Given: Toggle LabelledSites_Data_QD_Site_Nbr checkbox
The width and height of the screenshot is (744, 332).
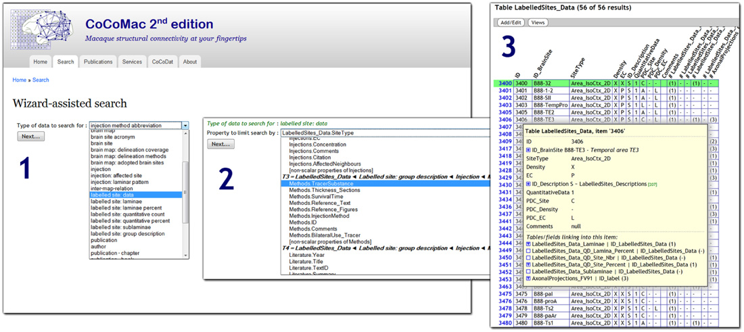Looking at the screenshot, I should click(x=529, y=257).
